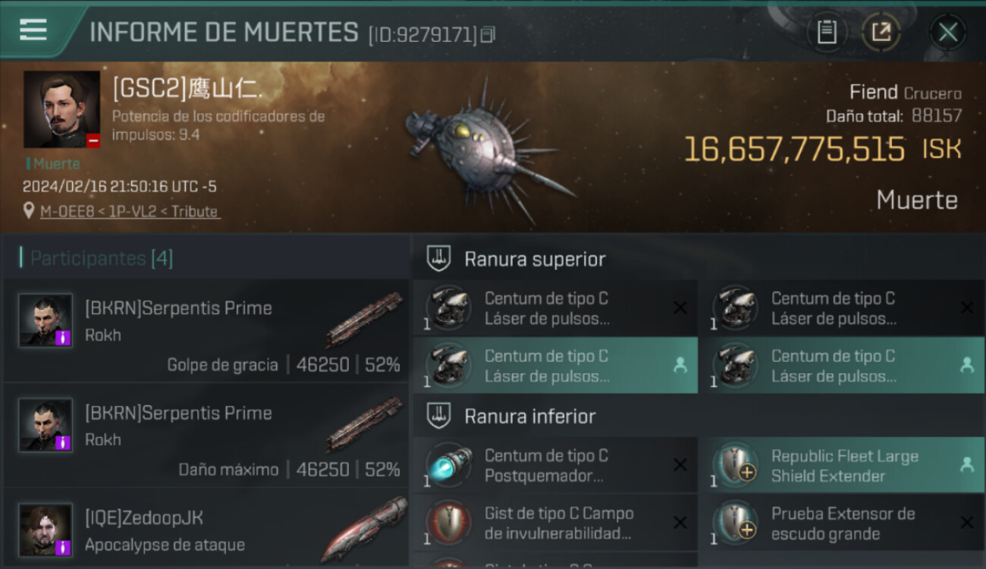
Task: Inspect the Fiend ship image
Action: point(485,148)
